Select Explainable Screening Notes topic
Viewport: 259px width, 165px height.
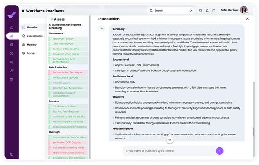68,147
